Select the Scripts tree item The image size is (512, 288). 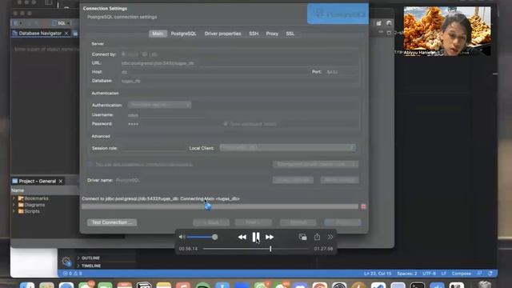[x=29, y=211]
